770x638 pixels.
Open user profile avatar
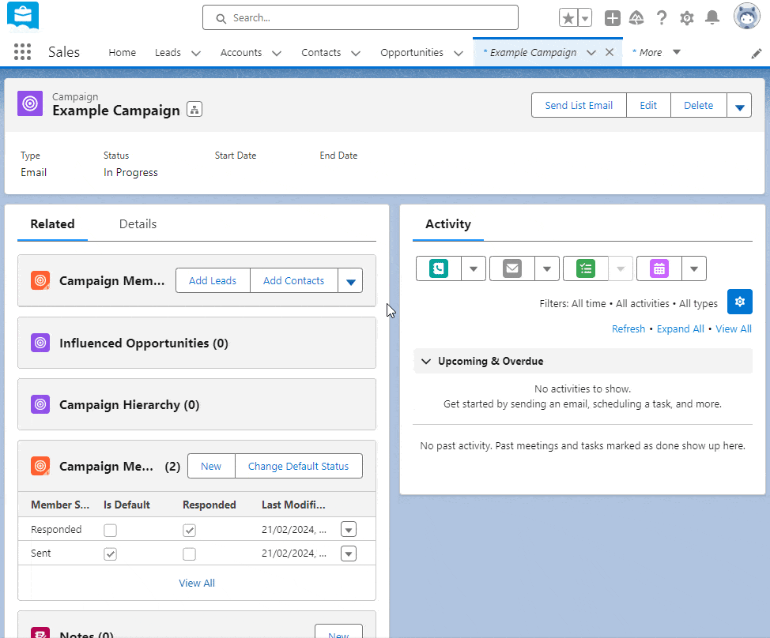coord(746,17)
